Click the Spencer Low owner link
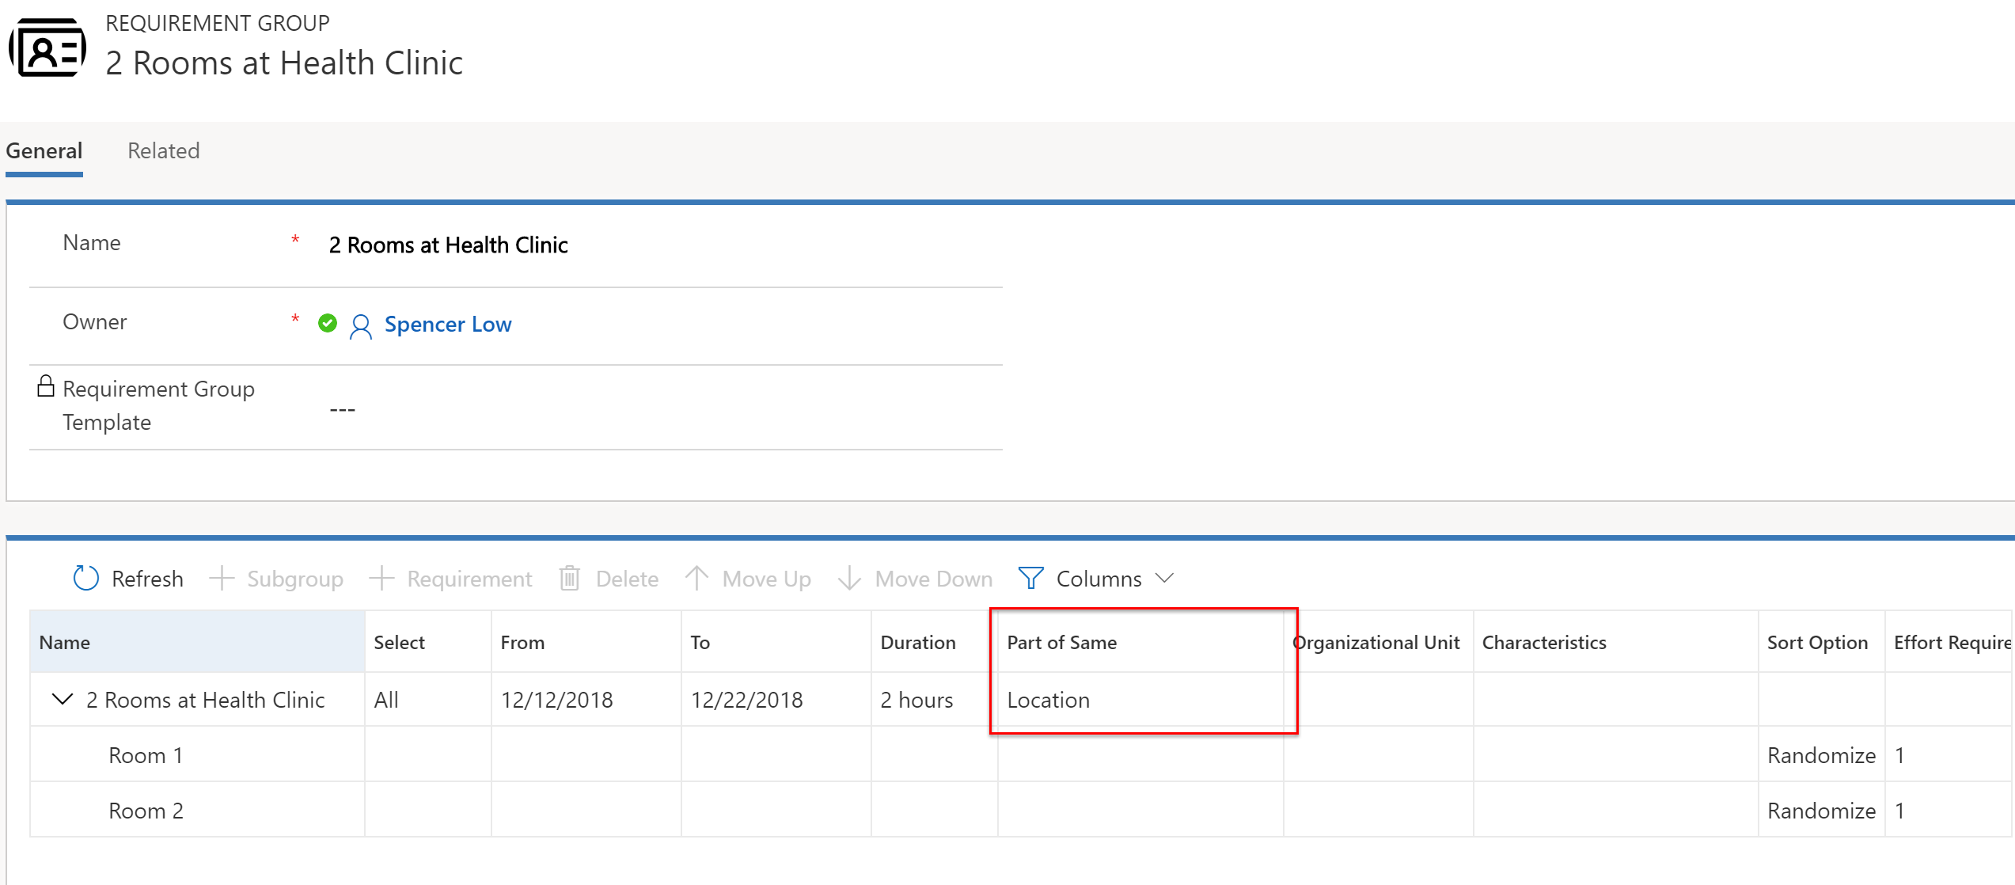Image resolution: width=2015 pixels, height=885 pixels. pyautogui.click(x=449, y=324)
